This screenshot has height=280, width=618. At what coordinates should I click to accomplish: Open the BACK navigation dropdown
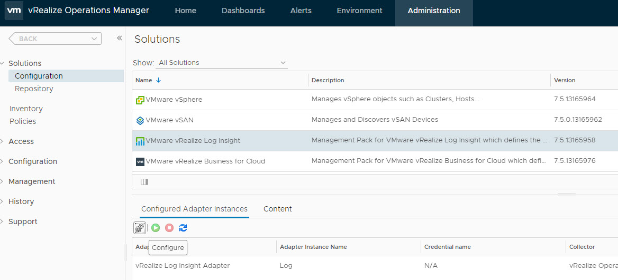(x=94, y=38)
